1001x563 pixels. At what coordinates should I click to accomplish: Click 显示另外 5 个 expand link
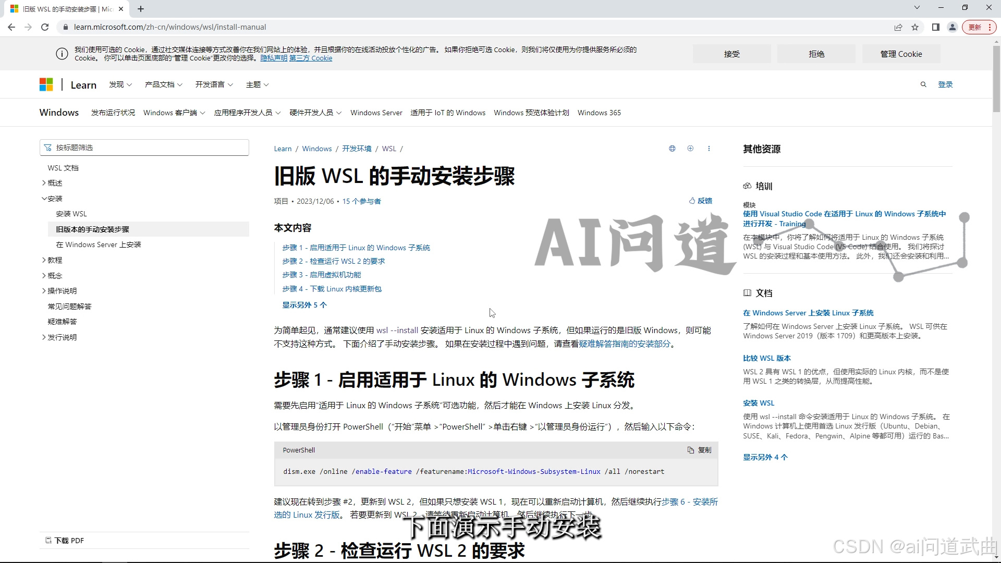304,305
